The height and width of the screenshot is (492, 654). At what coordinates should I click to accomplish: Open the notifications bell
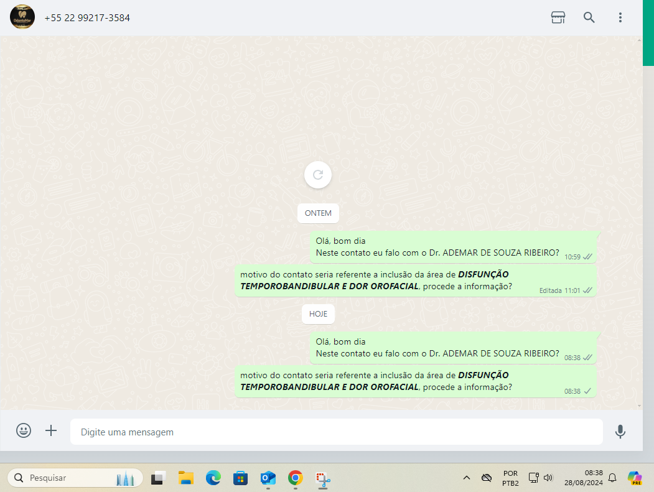point(612,478)
